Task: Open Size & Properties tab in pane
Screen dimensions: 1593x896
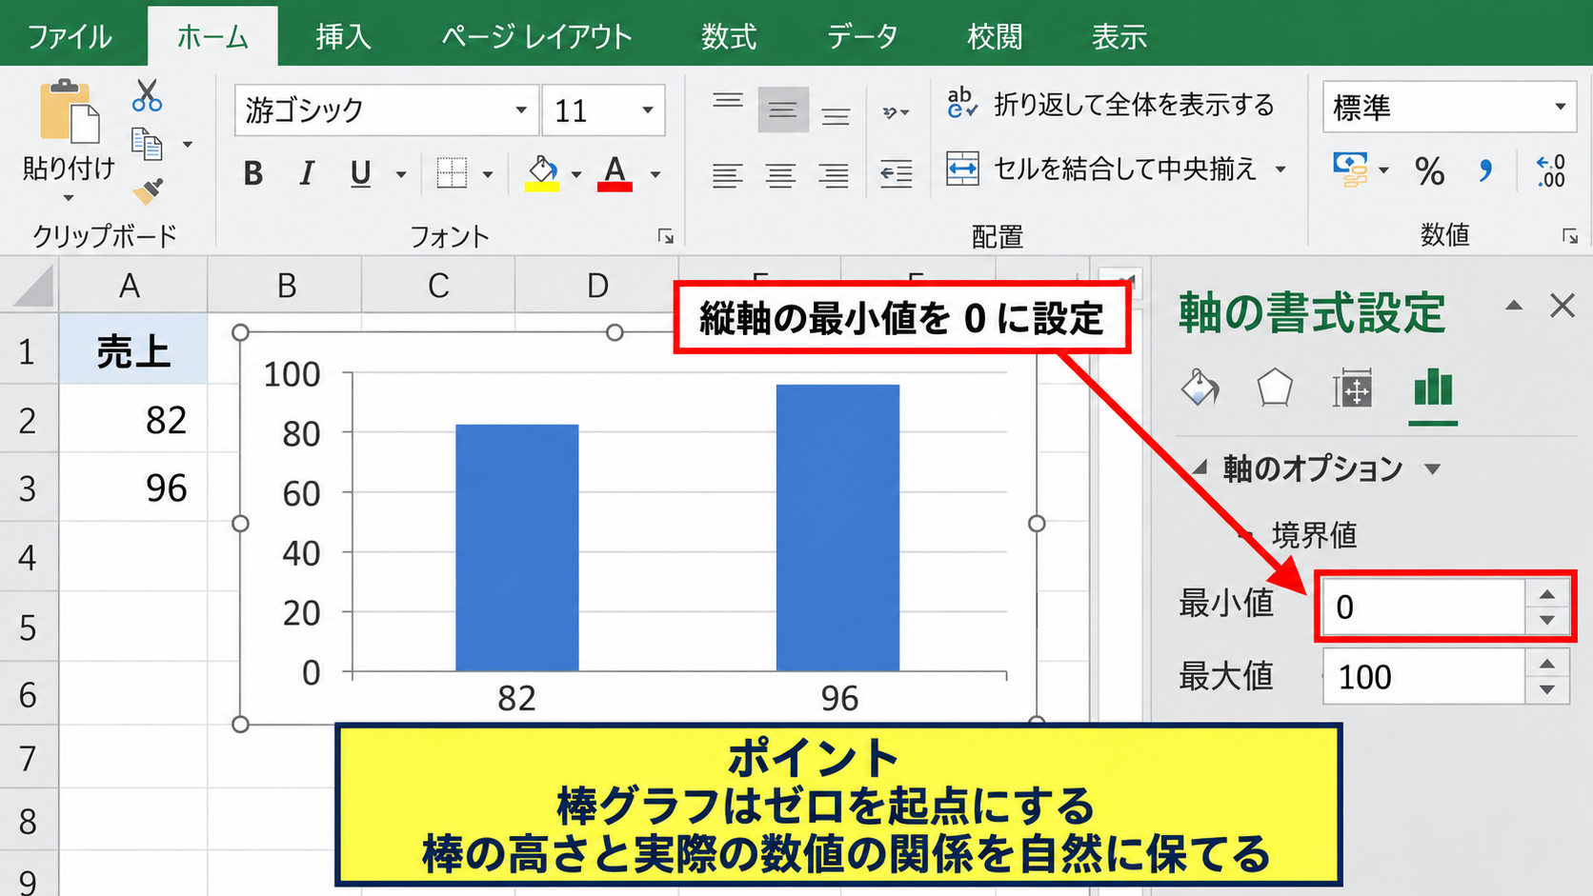Action: point(1352,388)
